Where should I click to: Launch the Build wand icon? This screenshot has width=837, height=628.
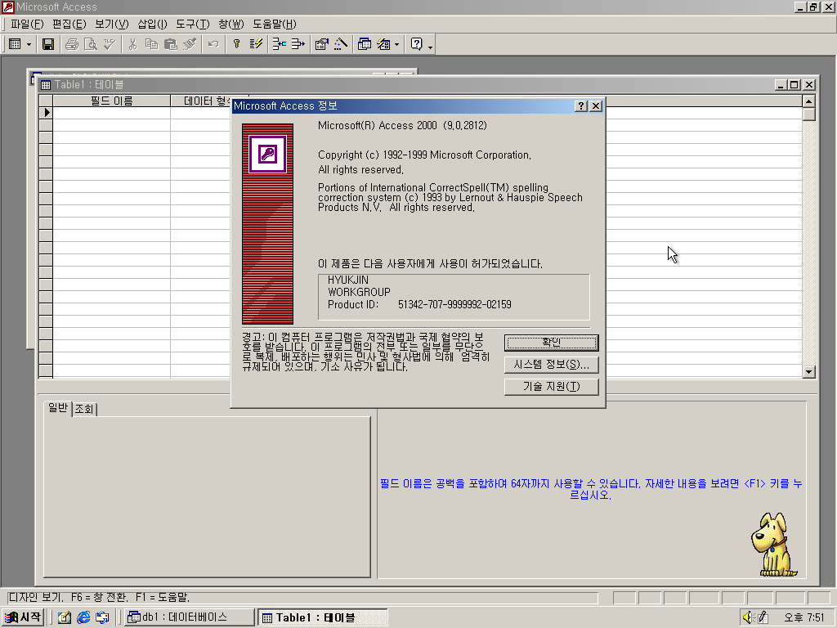coord(341,44)
